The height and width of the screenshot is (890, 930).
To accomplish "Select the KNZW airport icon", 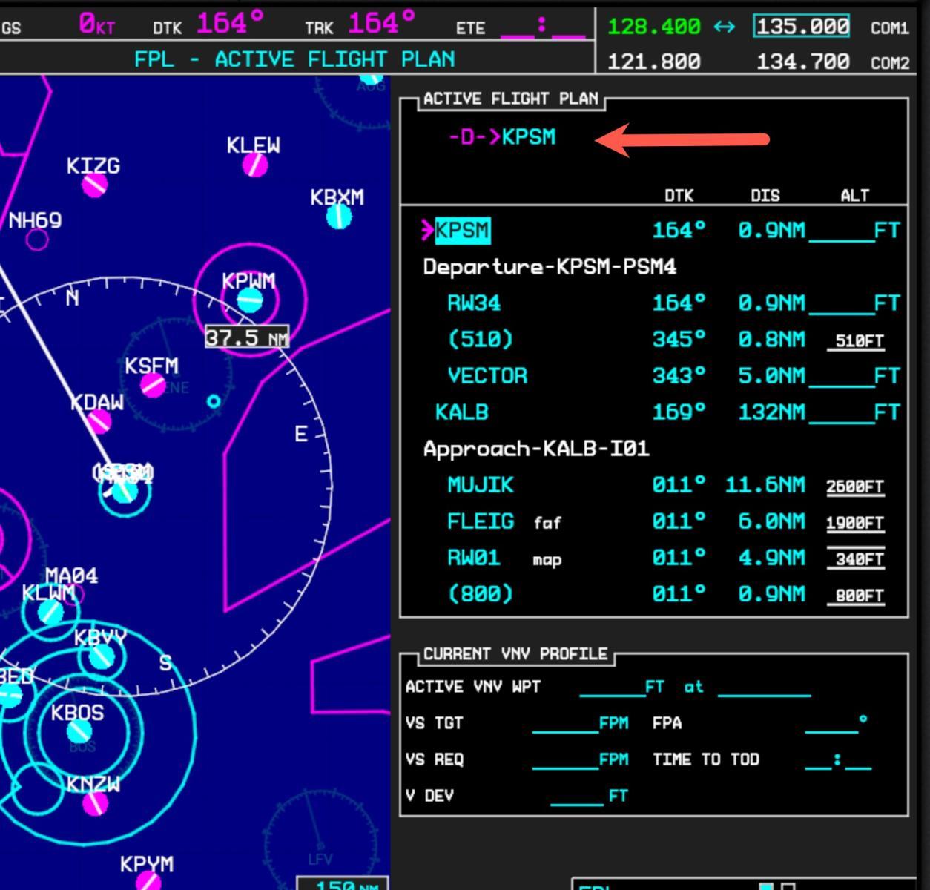I will point(95,803).
